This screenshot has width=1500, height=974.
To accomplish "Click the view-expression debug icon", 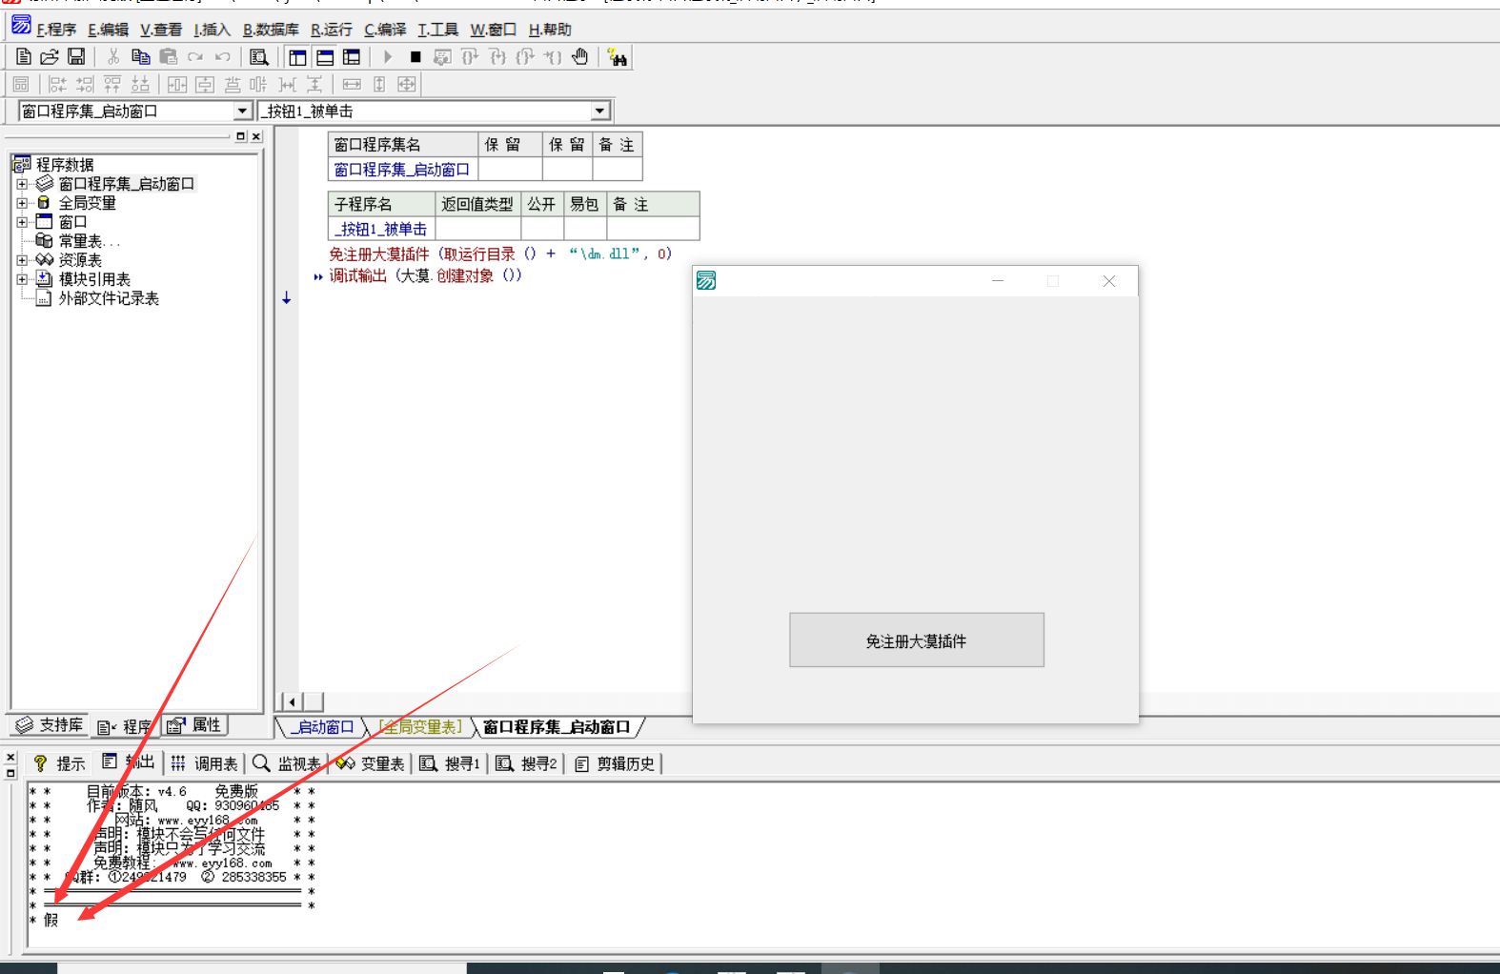I will coord(442,57).
